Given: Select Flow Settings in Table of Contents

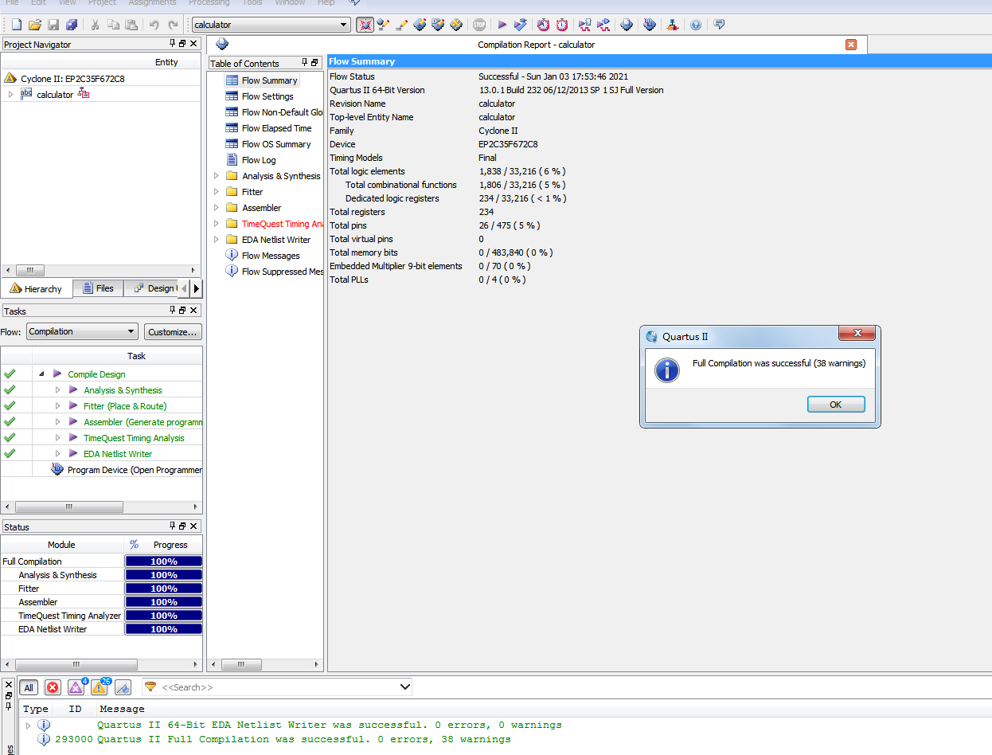Looking at the screenshot, I should coord(268,96).
